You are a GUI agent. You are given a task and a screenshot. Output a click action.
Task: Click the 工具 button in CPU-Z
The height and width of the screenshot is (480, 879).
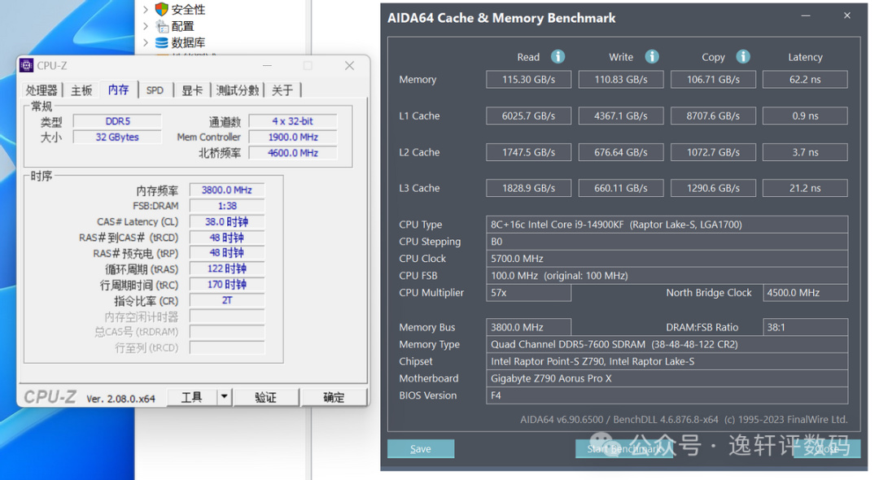[192, 397]
